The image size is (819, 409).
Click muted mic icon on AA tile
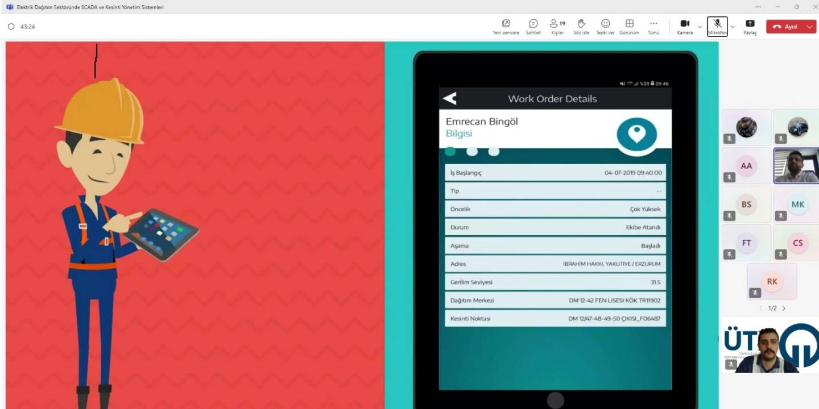click(x=729, y=177)
